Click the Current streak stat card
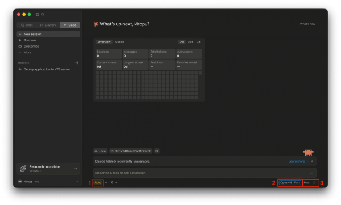The height and width of the screenshot is (205, 341). (x=109, y=65)
